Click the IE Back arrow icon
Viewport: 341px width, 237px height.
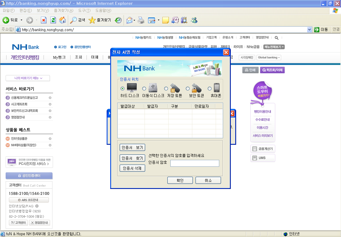(x=6, y=20)
